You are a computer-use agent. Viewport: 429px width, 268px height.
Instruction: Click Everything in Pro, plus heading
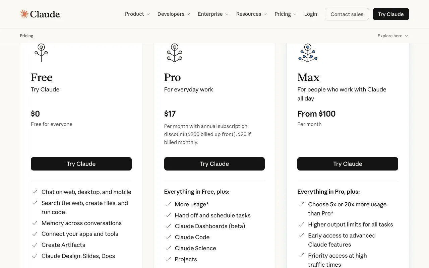[x=328, y=192]
